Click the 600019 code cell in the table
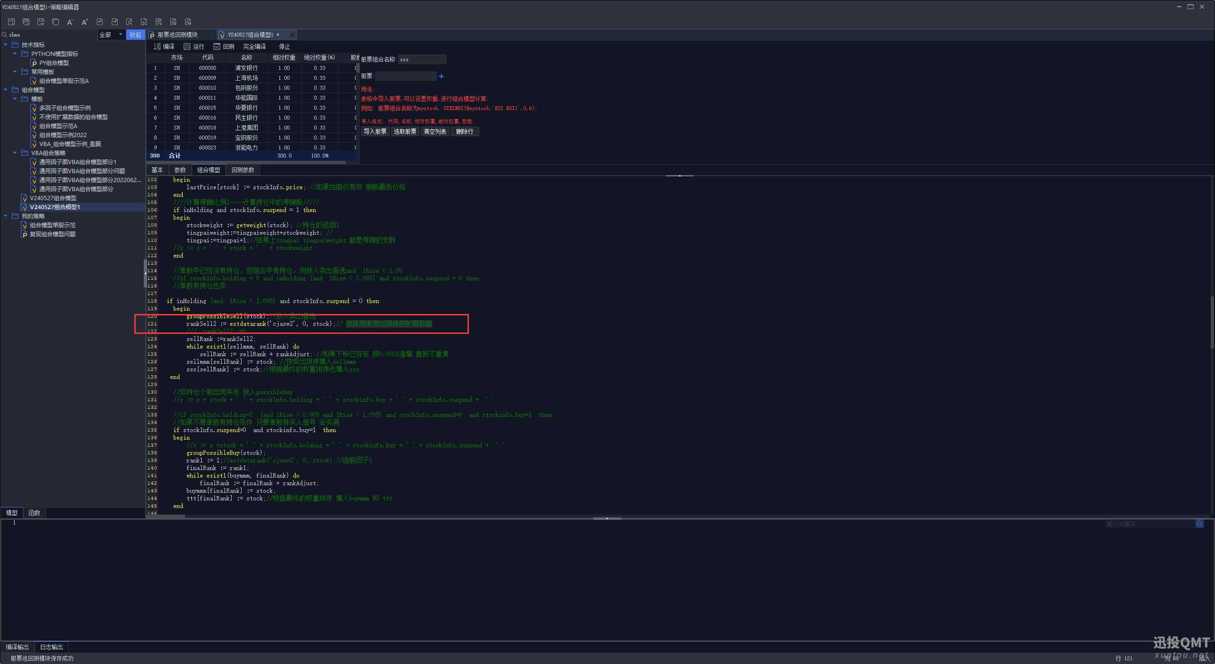The image size is (1215, 664). pyautogui.click(x=207, y=138)
